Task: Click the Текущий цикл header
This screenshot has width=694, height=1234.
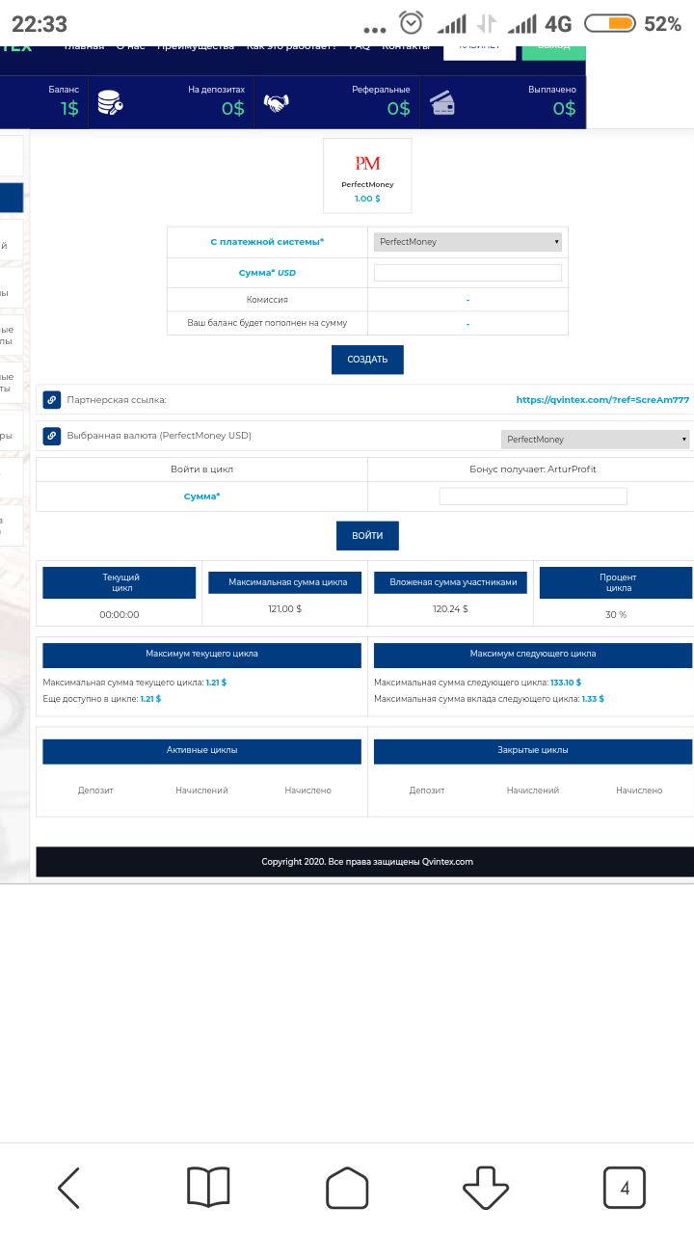Action: 121,582
